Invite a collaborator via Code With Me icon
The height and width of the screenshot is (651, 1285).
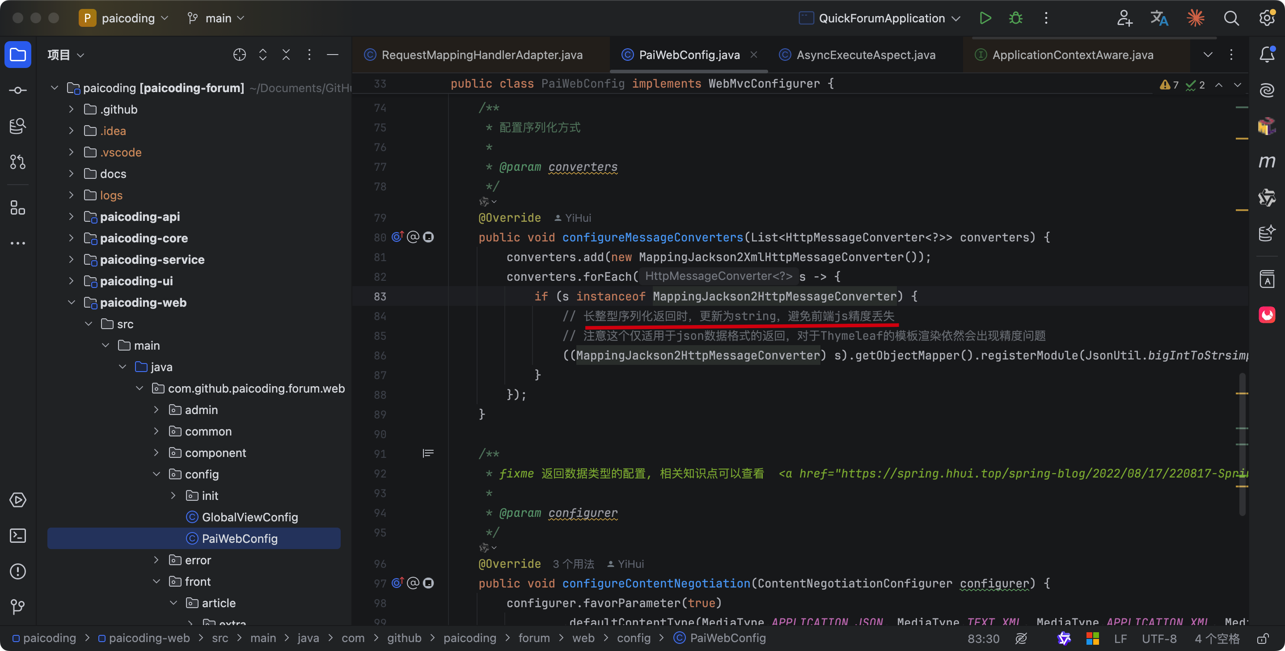click(1124, 18)
